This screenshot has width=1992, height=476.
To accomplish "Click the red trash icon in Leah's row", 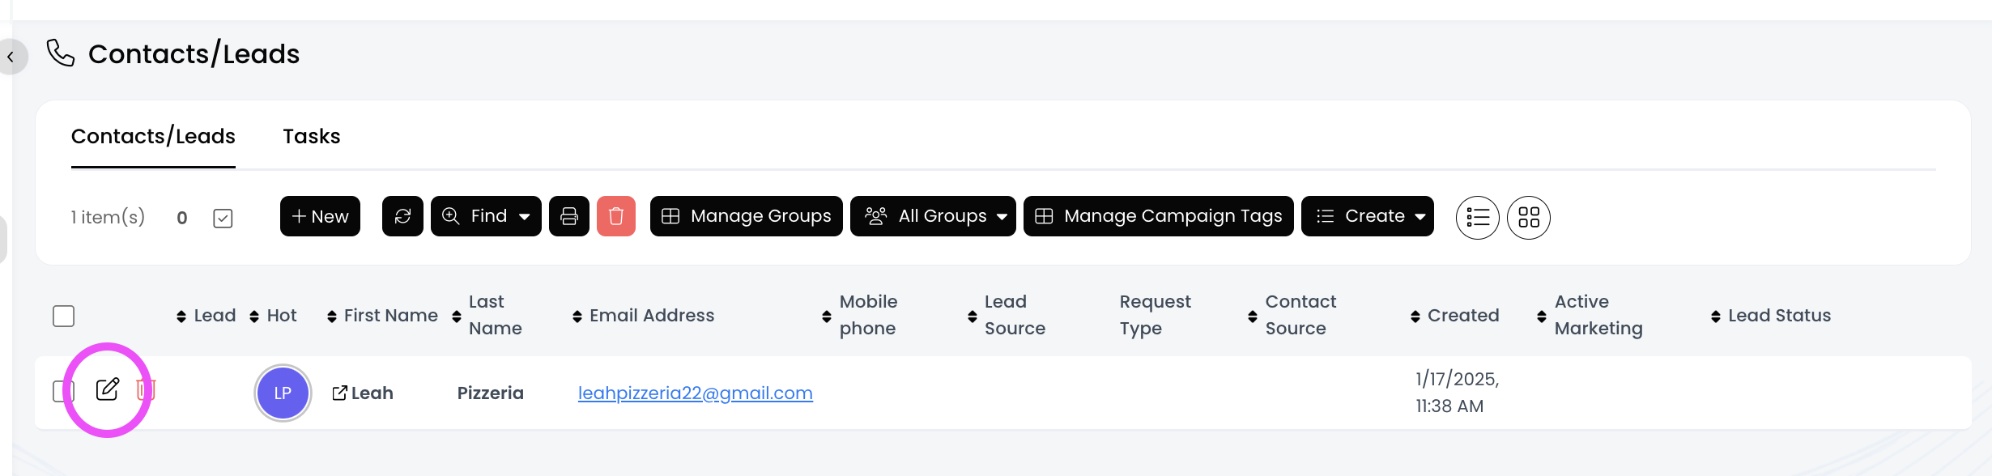I will pos(146,390).
